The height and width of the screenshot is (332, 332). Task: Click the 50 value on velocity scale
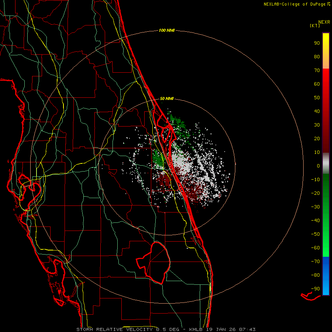point(317,98)
